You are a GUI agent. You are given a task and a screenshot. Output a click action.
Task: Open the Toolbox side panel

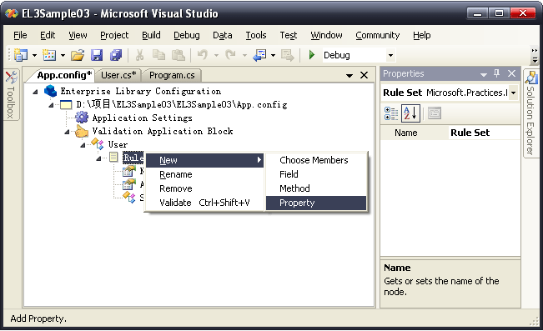tap(11, 94)
